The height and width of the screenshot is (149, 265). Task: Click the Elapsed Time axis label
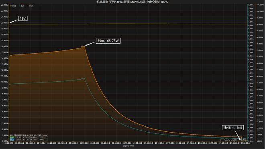(128, 146)
